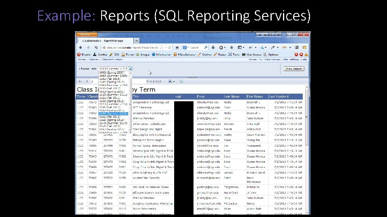Click the Term column header

(81, 96)
